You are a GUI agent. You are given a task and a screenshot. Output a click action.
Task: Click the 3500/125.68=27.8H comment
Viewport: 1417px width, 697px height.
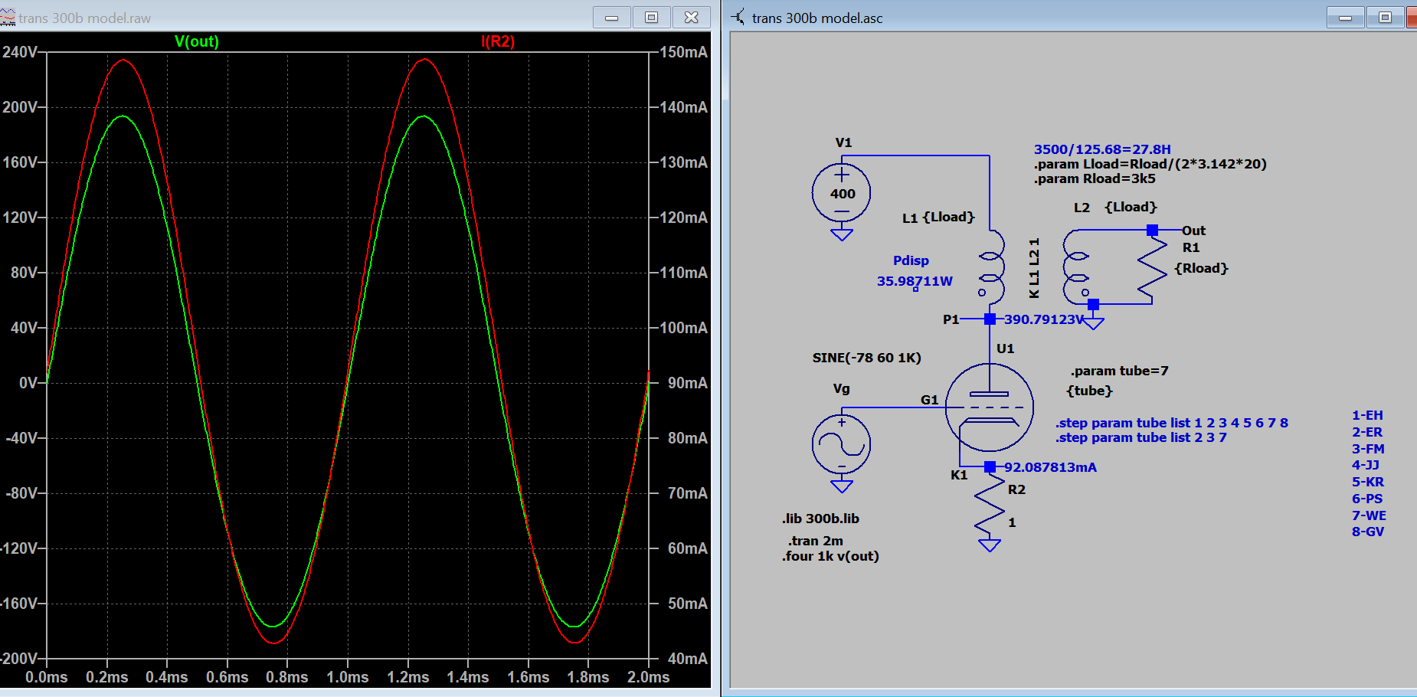click(x=1102, y=149)
